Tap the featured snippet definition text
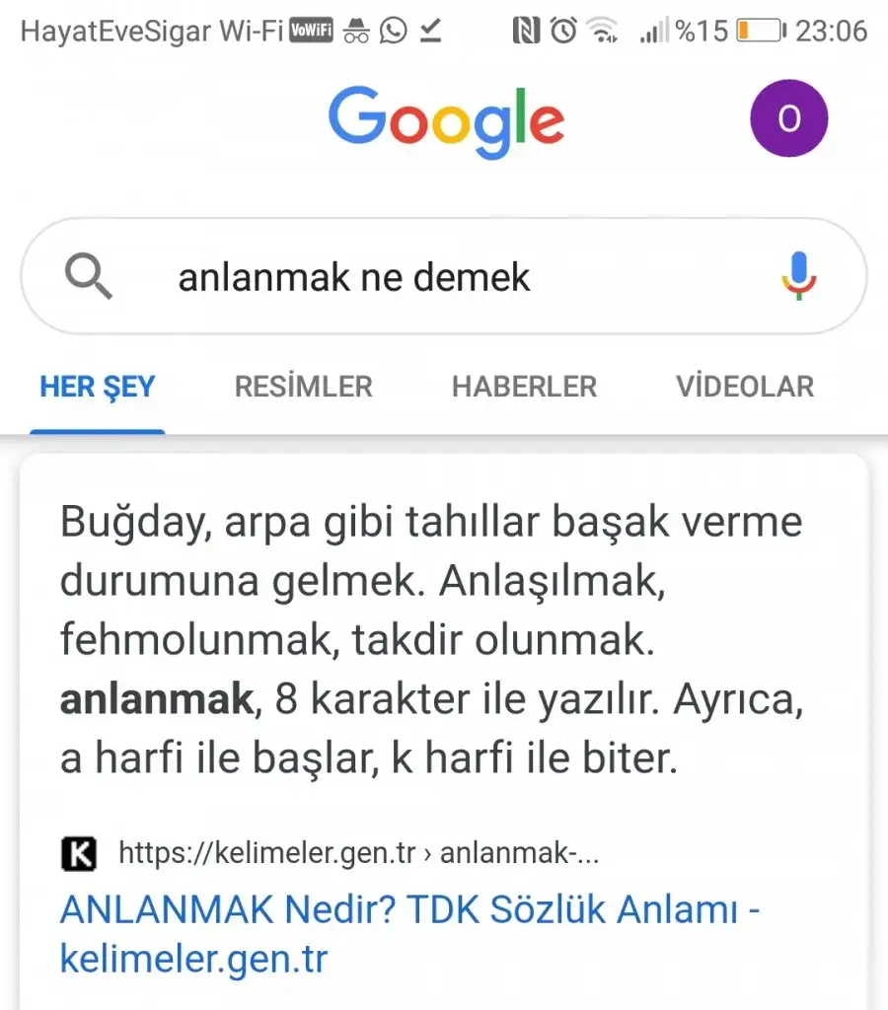This screenshot has height=1010, width=888. pos(432,639)
